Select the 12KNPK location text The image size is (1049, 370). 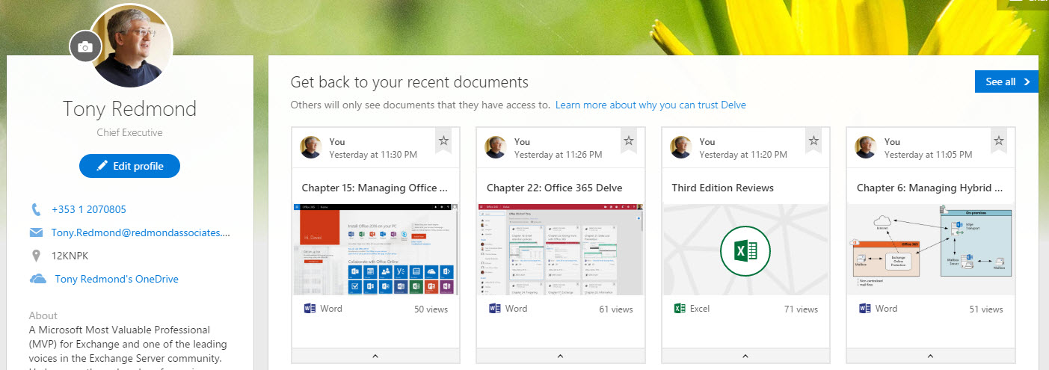coord(70,256)
